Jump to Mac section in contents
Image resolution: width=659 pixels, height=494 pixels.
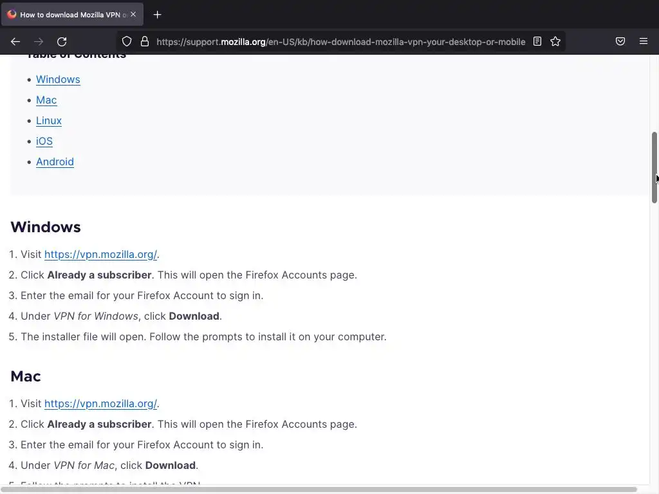(46, 100)
